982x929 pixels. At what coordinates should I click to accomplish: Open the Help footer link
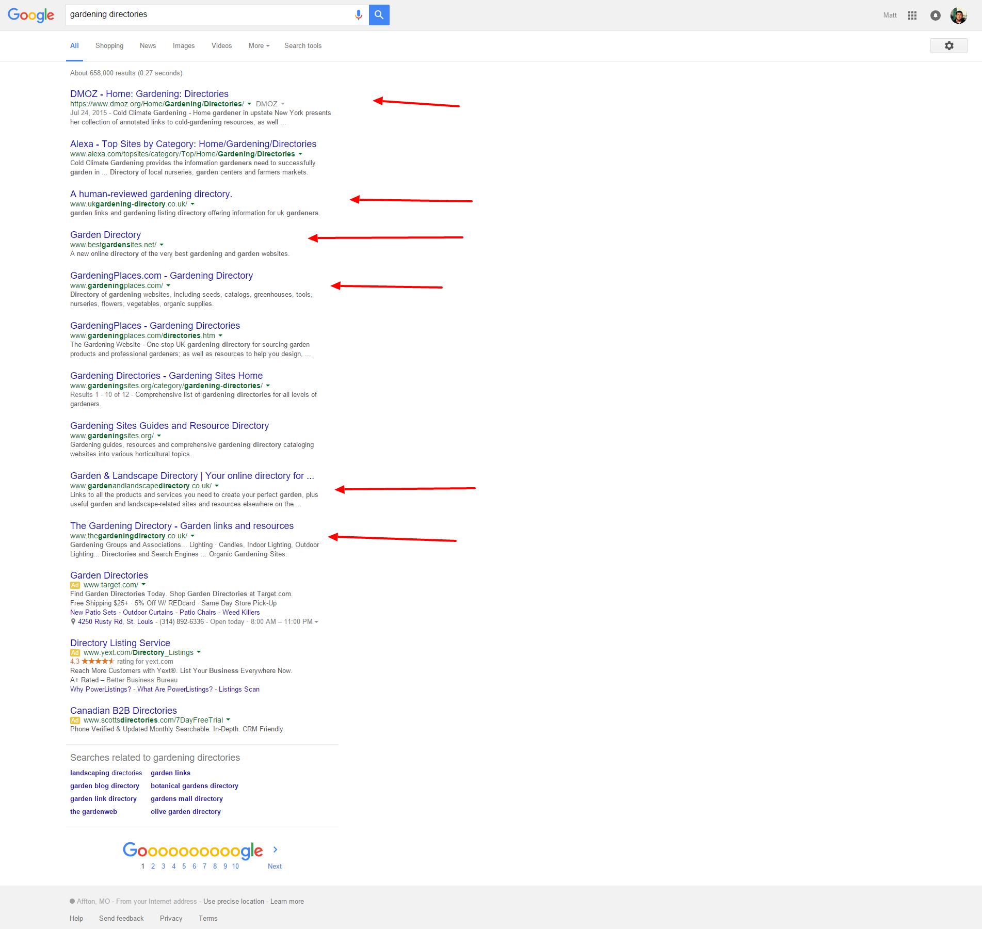click(76, 919)
